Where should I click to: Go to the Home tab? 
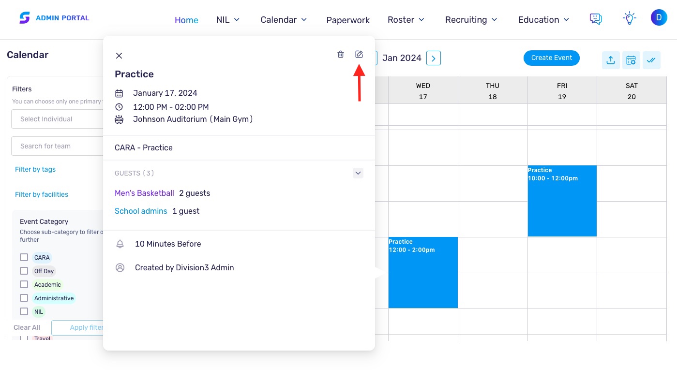click(186, 20)
